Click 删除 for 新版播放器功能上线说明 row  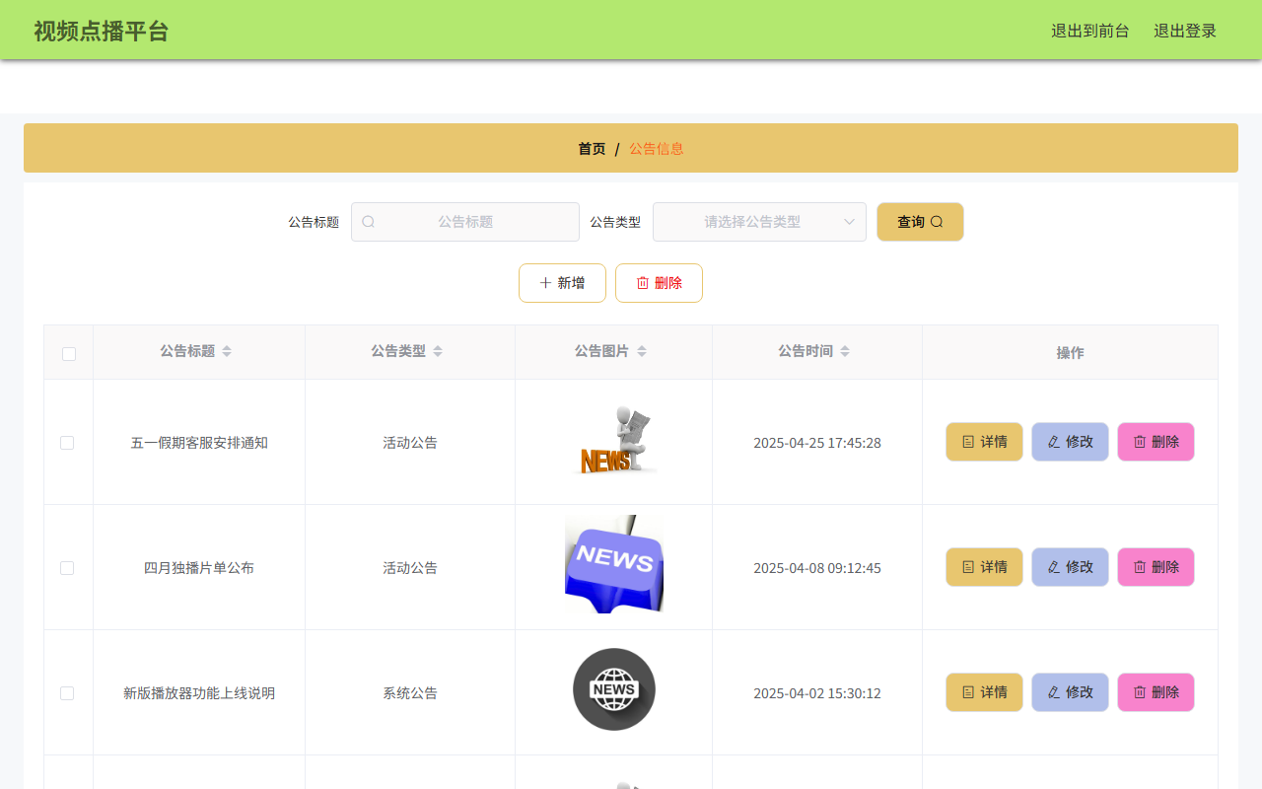point(1156,692)
